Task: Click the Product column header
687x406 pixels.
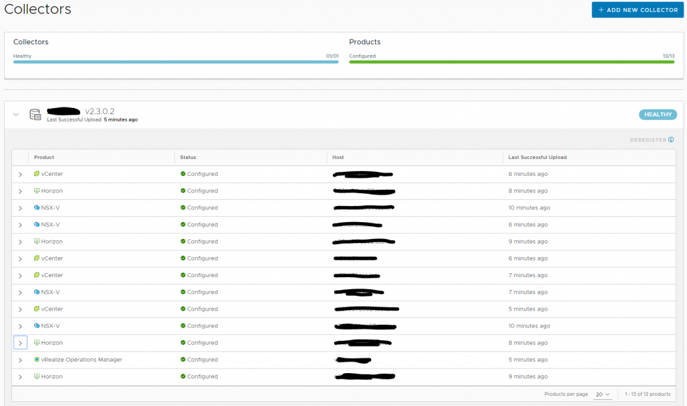Action: pos(44,158)
